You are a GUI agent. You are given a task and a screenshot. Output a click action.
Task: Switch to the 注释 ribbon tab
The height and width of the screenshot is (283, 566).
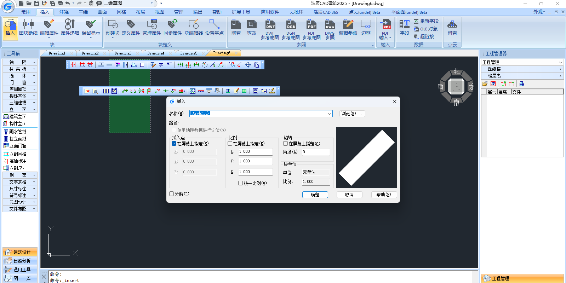tap(64, 12)
